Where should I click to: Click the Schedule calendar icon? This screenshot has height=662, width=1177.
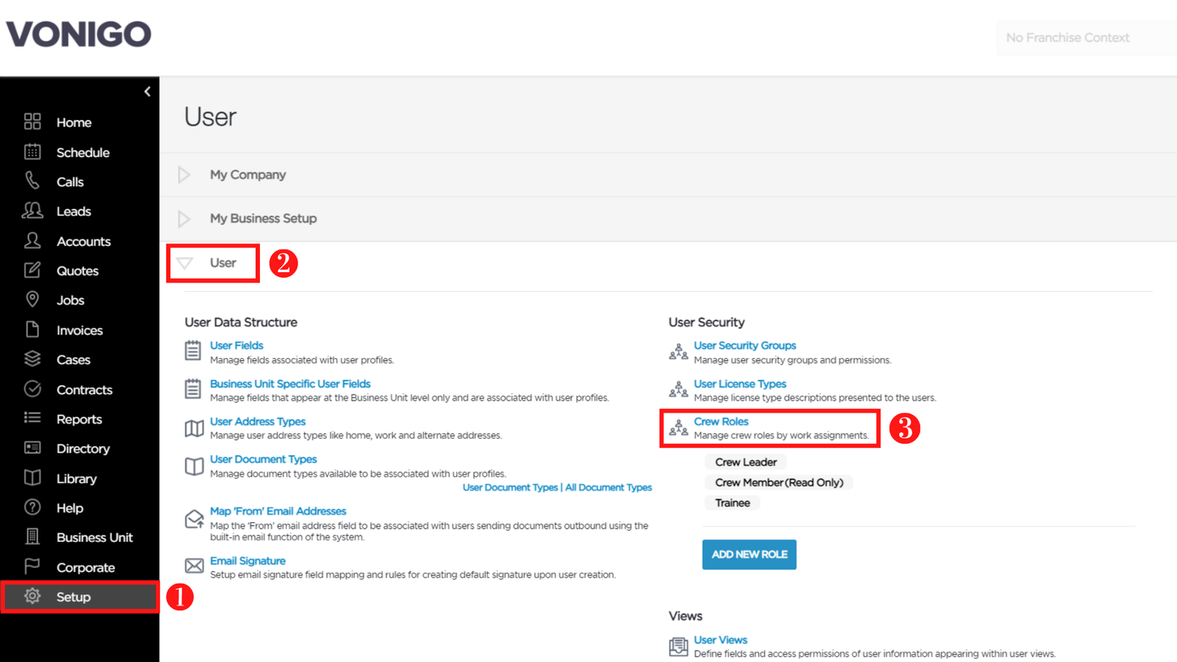click(32, 152)
